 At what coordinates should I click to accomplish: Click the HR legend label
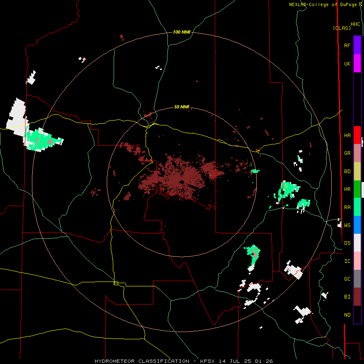pos(347,189)
